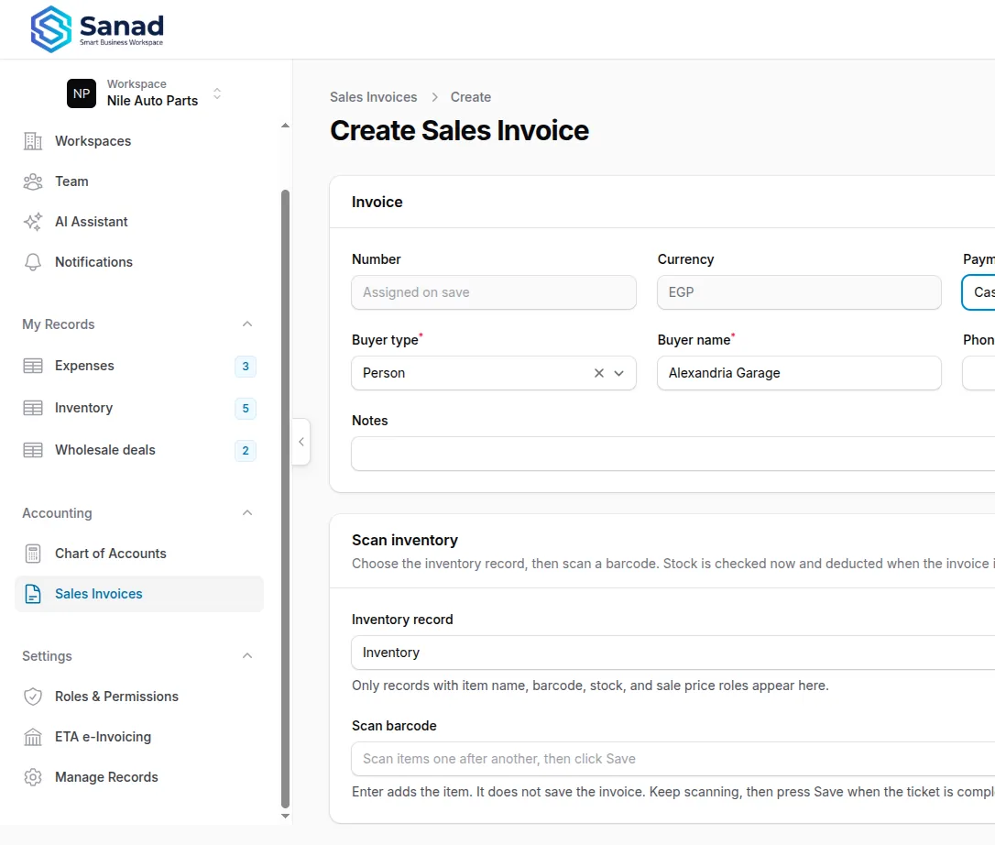Click the Notifications bell icon
Image resolution: width=995 pixels, height=845 pixels.
[x=33, y=262]
